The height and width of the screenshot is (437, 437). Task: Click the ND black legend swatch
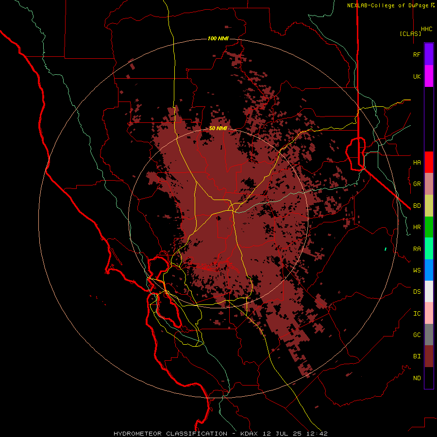pyautogui.click(x=429, y=378)
